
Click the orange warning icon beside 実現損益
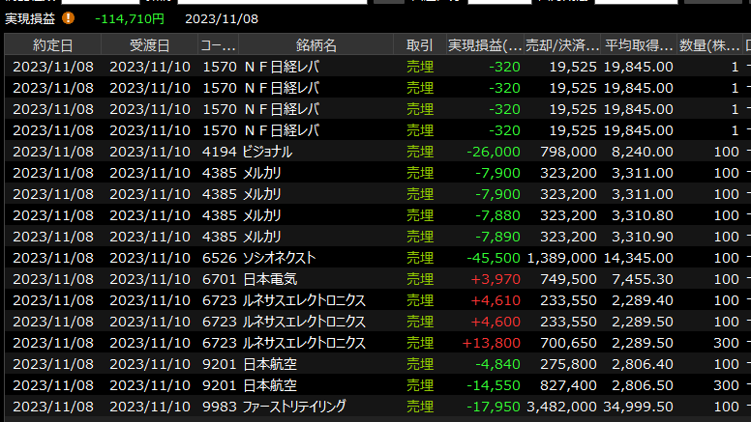tap(68, 17)
